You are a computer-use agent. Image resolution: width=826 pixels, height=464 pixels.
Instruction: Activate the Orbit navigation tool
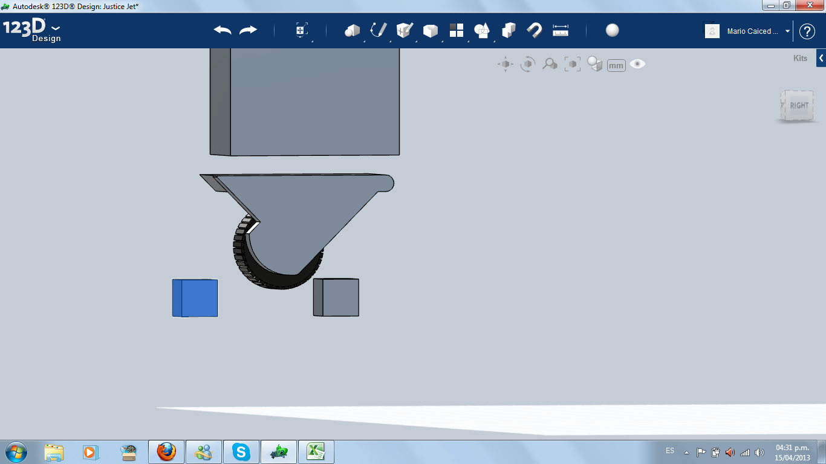click(x=528, y=64)
